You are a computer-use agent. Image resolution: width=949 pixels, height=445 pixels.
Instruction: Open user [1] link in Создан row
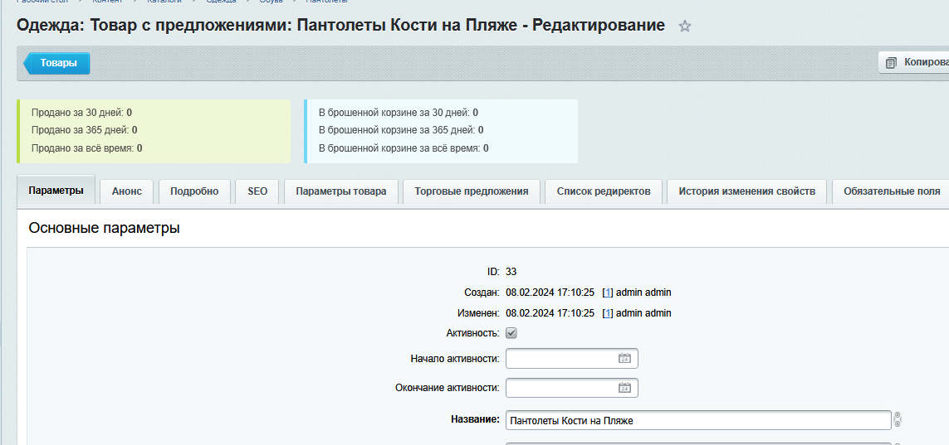point(607,293)
